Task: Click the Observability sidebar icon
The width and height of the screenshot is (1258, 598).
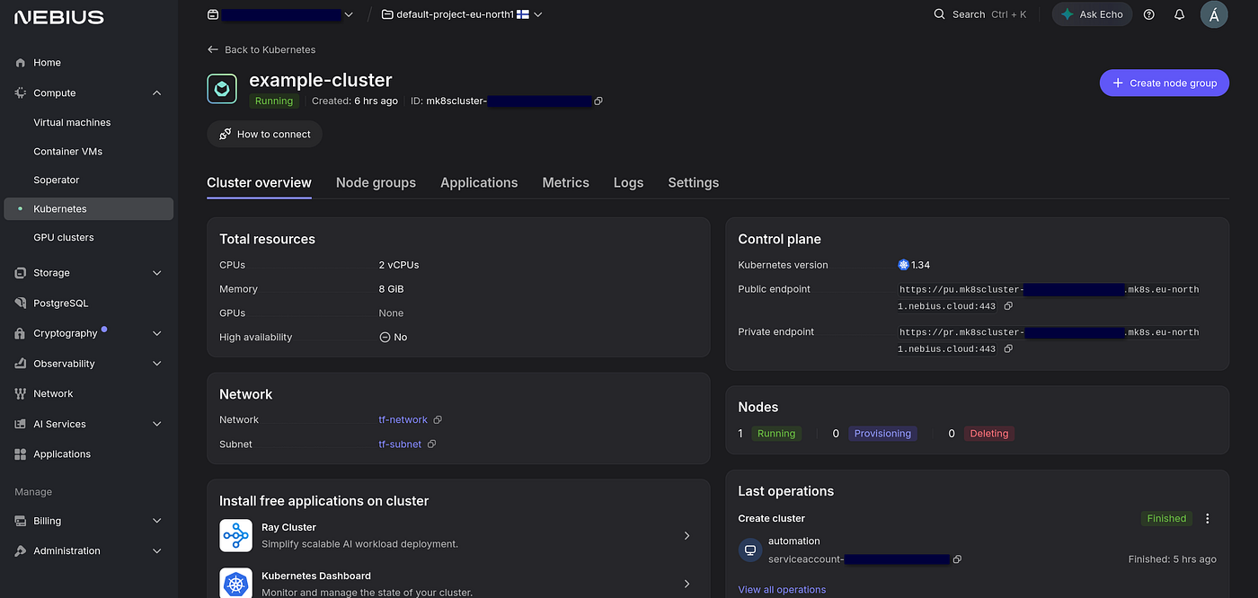Action: pos(21,364)
